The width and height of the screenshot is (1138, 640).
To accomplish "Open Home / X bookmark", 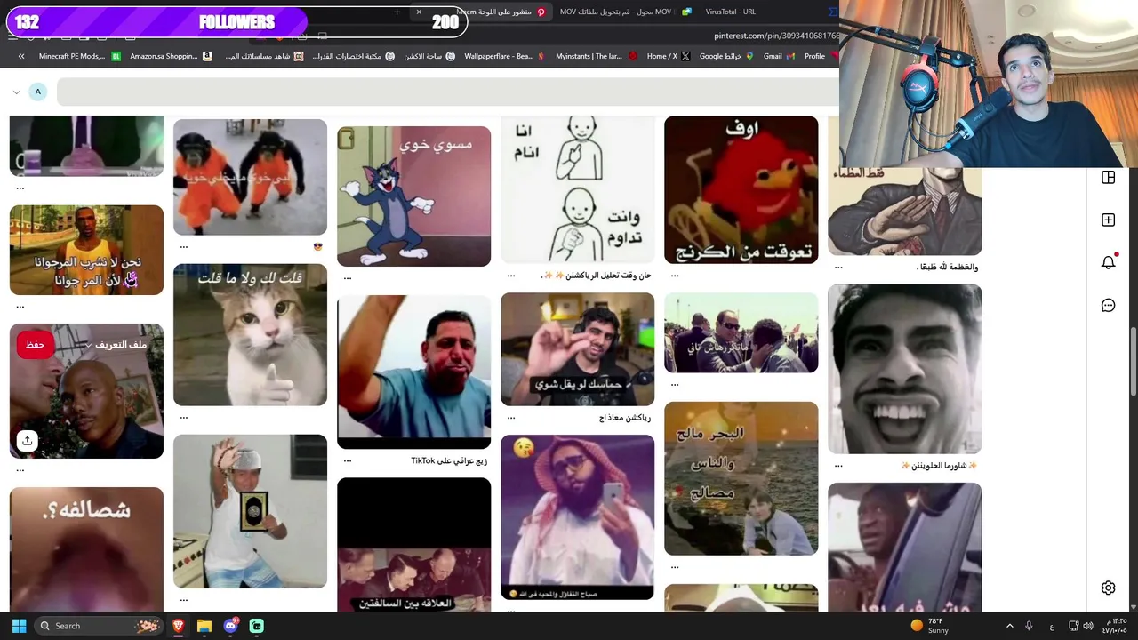I will (x=669, y=56).
